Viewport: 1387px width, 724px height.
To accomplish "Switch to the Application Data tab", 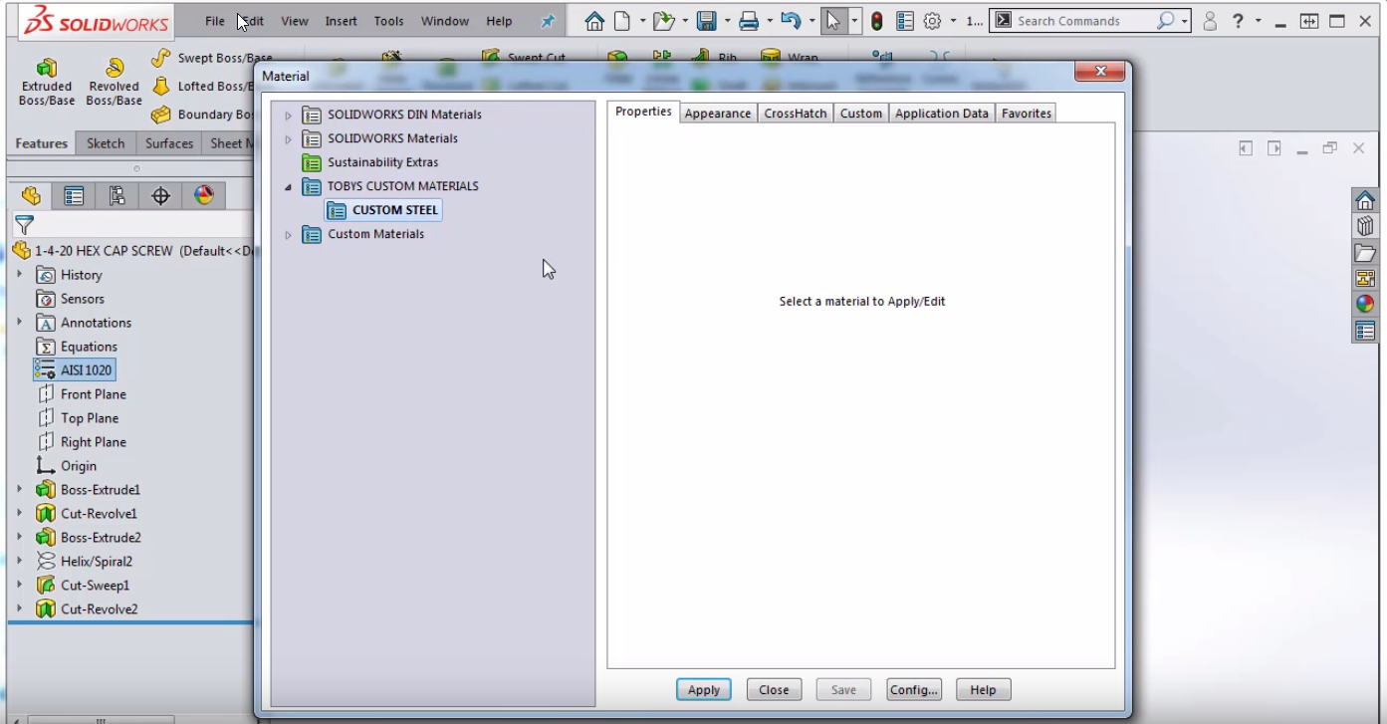I will pos(942,114).
